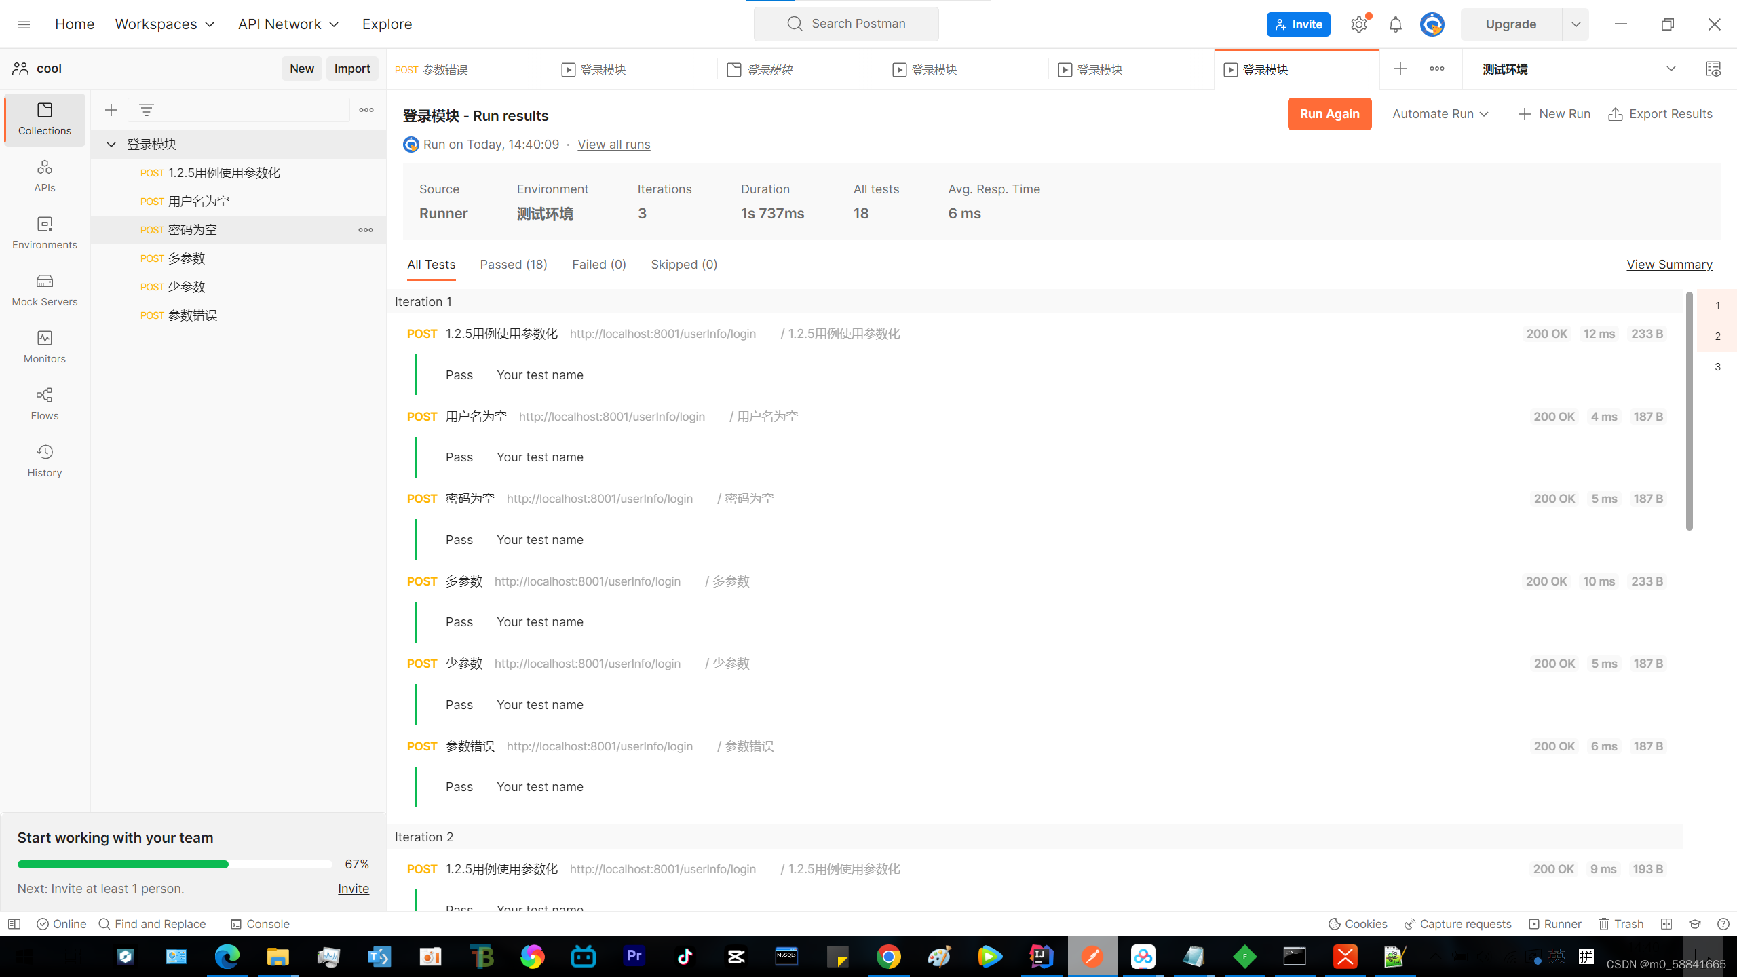Open the Collections sidebar panel

click(45, 119)
